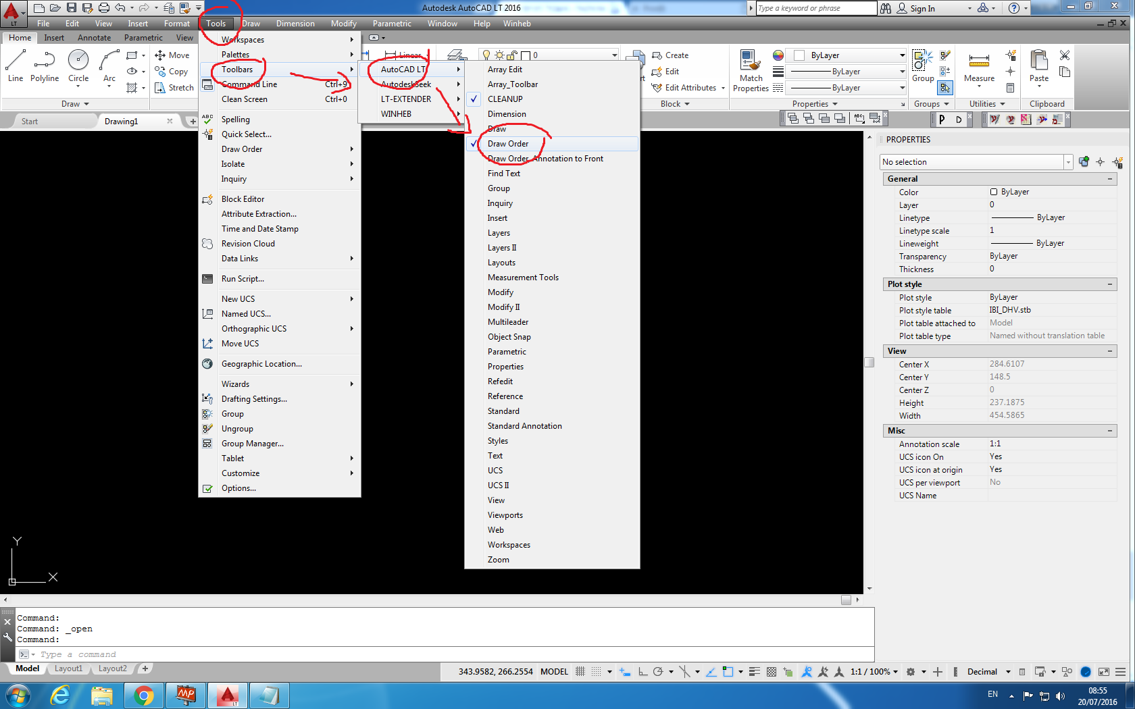Open the Format menu
1135x709 pixels.
pyautogui.click(x=177, y=24)
